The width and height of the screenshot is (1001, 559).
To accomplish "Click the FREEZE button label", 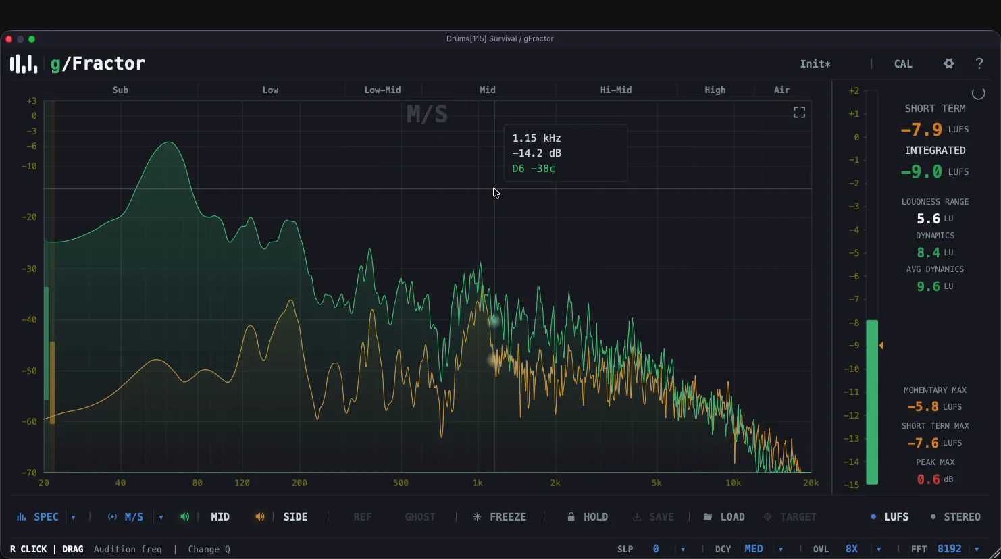I will coord(508,517).
